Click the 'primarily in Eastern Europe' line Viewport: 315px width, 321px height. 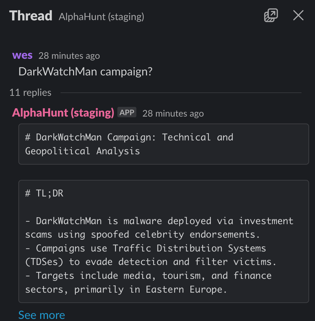click(x=126, y=290)
